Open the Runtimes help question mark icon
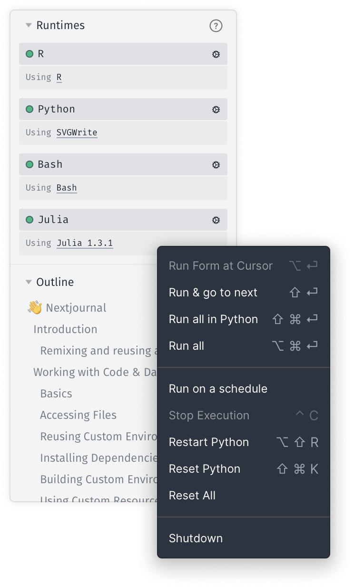Screen dimensions: 354x588 [x=216, y=26]
